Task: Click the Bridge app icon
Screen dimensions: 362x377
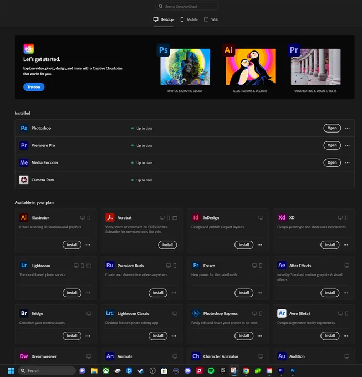Action: [x=24, y=313]
